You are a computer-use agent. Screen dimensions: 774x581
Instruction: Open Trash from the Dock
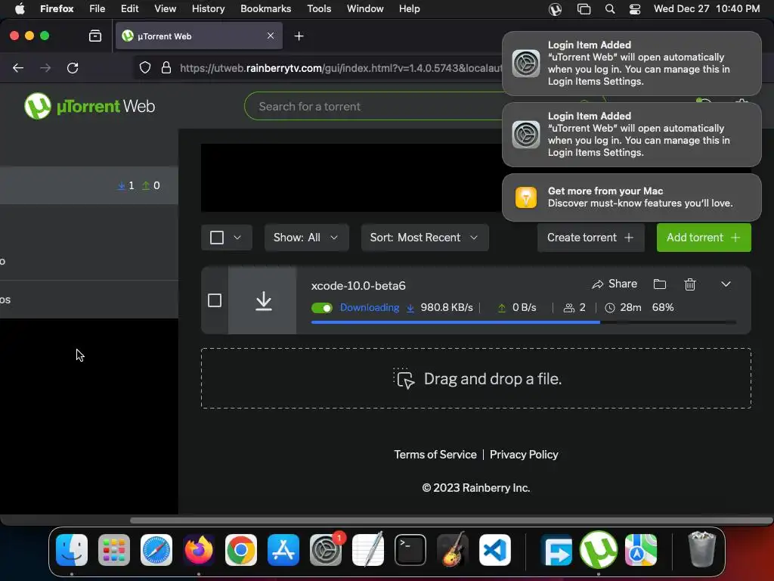701,550
